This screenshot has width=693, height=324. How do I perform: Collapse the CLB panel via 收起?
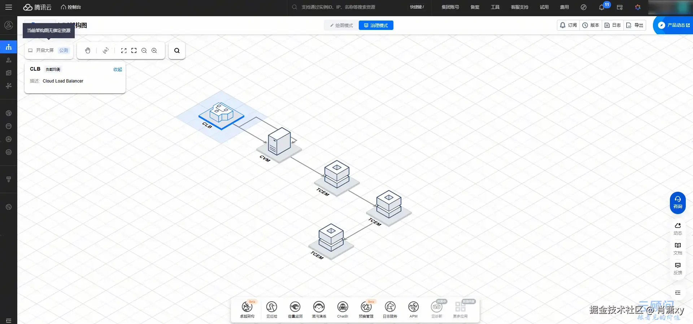[x=118, y=69]
